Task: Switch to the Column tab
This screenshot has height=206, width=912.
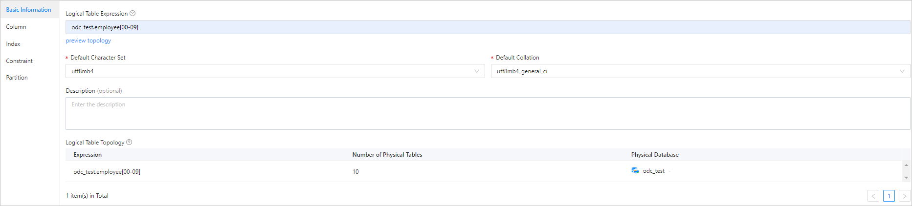Action: (16, 27)
